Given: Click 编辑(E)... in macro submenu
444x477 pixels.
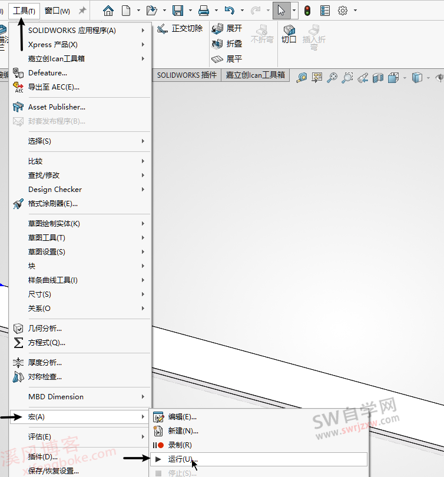Looking at the screenshot, I should 259,417.
